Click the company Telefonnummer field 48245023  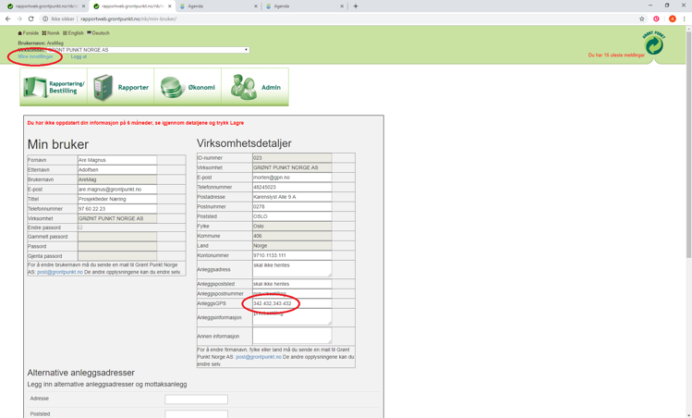[x=292, y=187]
